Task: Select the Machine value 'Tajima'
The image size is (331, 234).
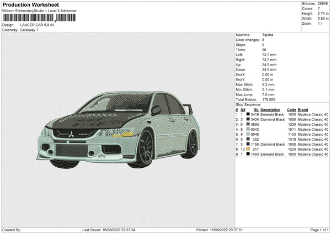Action: pyautogui.click(x=268, y=35)
